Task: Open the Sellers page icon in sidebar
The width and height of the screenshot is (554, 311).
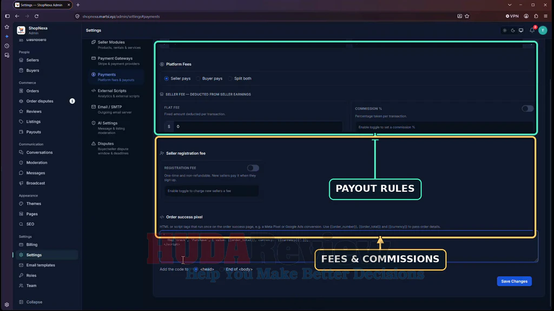Action: (x=21, y=60)
